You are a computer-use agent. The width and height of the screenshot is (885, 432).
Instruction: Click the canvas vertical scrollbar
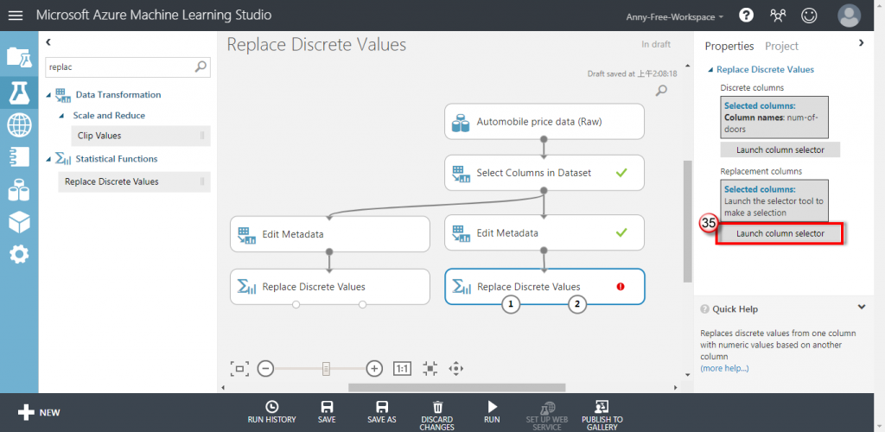click(x=687, y=221)
